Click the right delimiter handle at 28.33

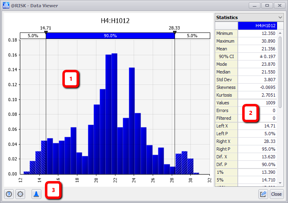point(175,32)
